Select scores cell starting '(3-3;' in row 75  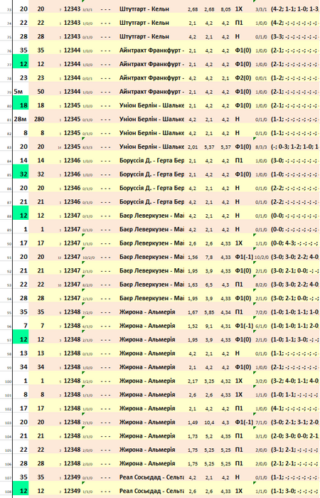(x=295, y=36)
